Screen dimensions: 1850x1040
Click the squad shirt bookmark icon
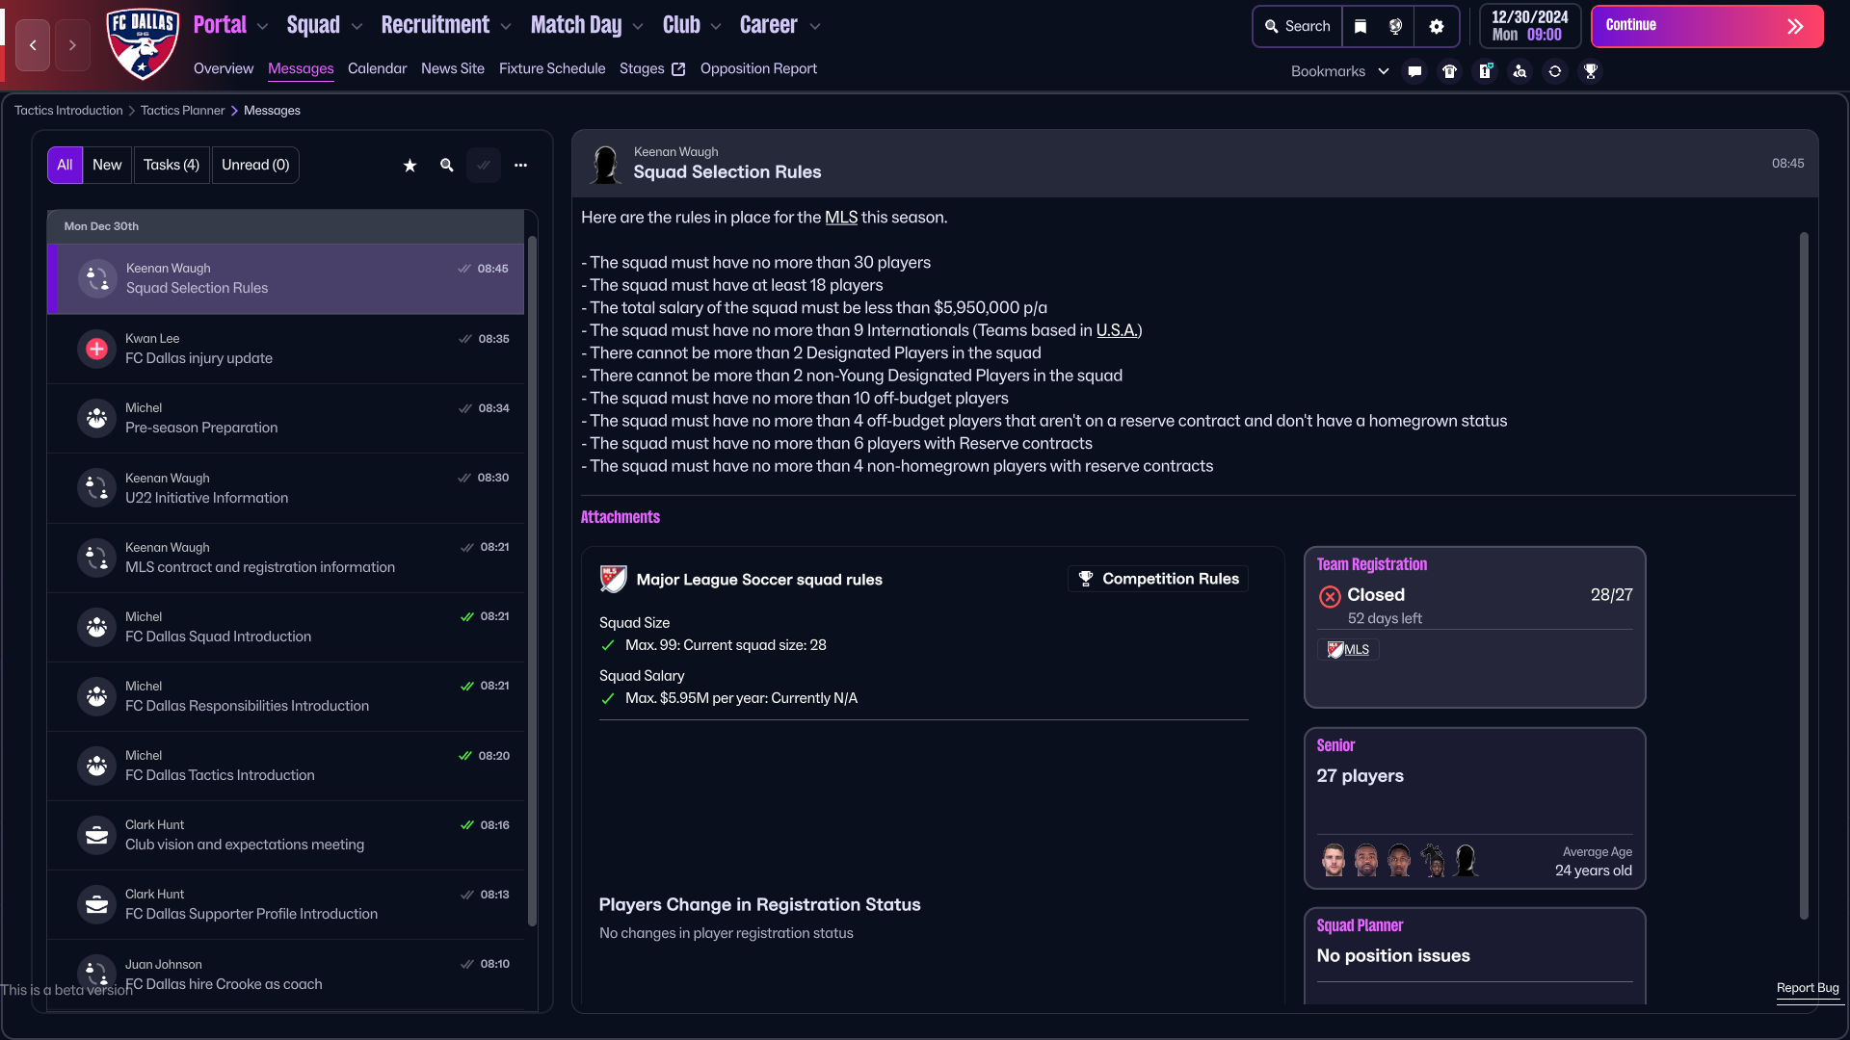(1449, 71)
